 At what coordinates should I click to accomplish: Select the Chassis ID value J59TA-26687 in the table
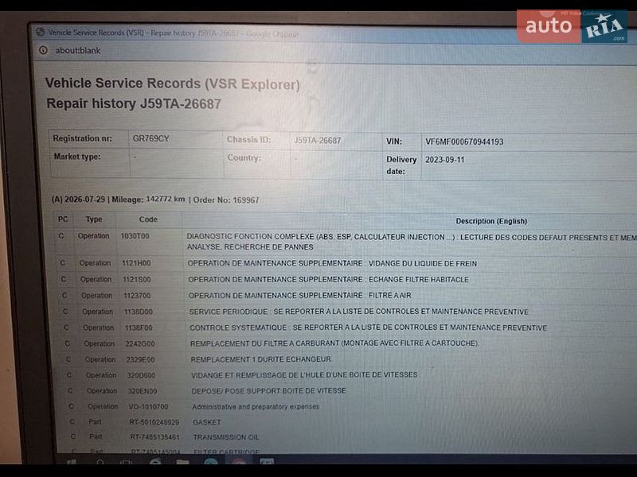click(x=317, y=141)
